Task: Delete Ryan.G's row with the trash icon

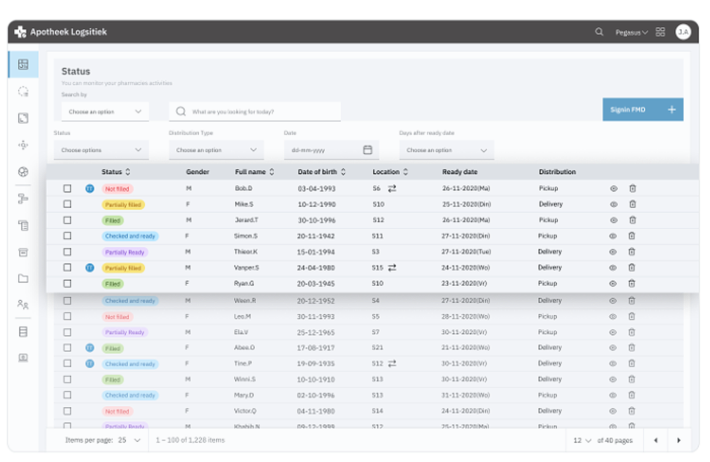Action: click(x=632, y=283)
